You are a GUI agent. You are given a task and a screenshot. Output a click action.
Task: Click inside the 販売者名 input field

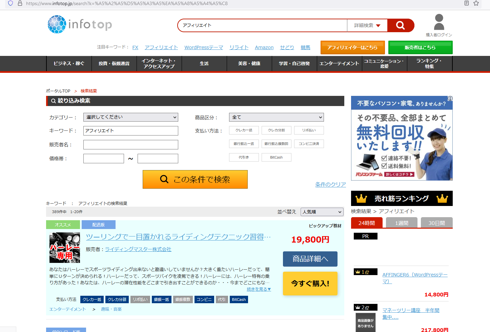click(x=130, y=145)
